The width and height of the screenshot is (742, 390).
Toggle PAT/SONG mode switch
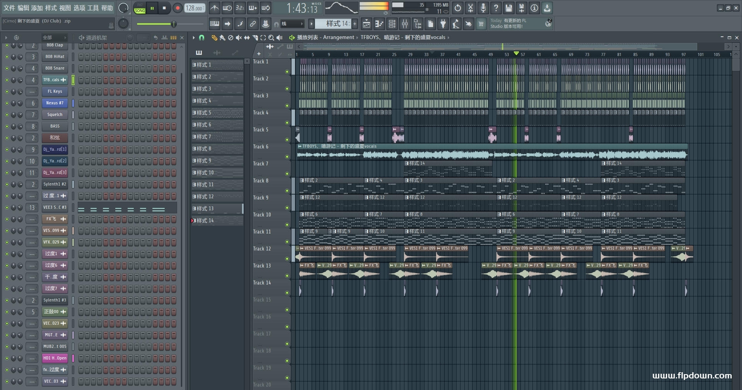pos(140,8)
